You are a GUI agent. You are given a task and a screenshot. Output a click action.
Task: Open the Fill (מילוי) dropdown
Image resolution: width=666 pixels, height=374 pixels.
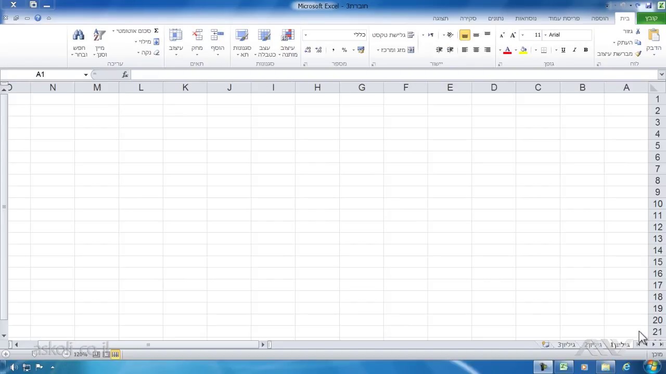146,42
